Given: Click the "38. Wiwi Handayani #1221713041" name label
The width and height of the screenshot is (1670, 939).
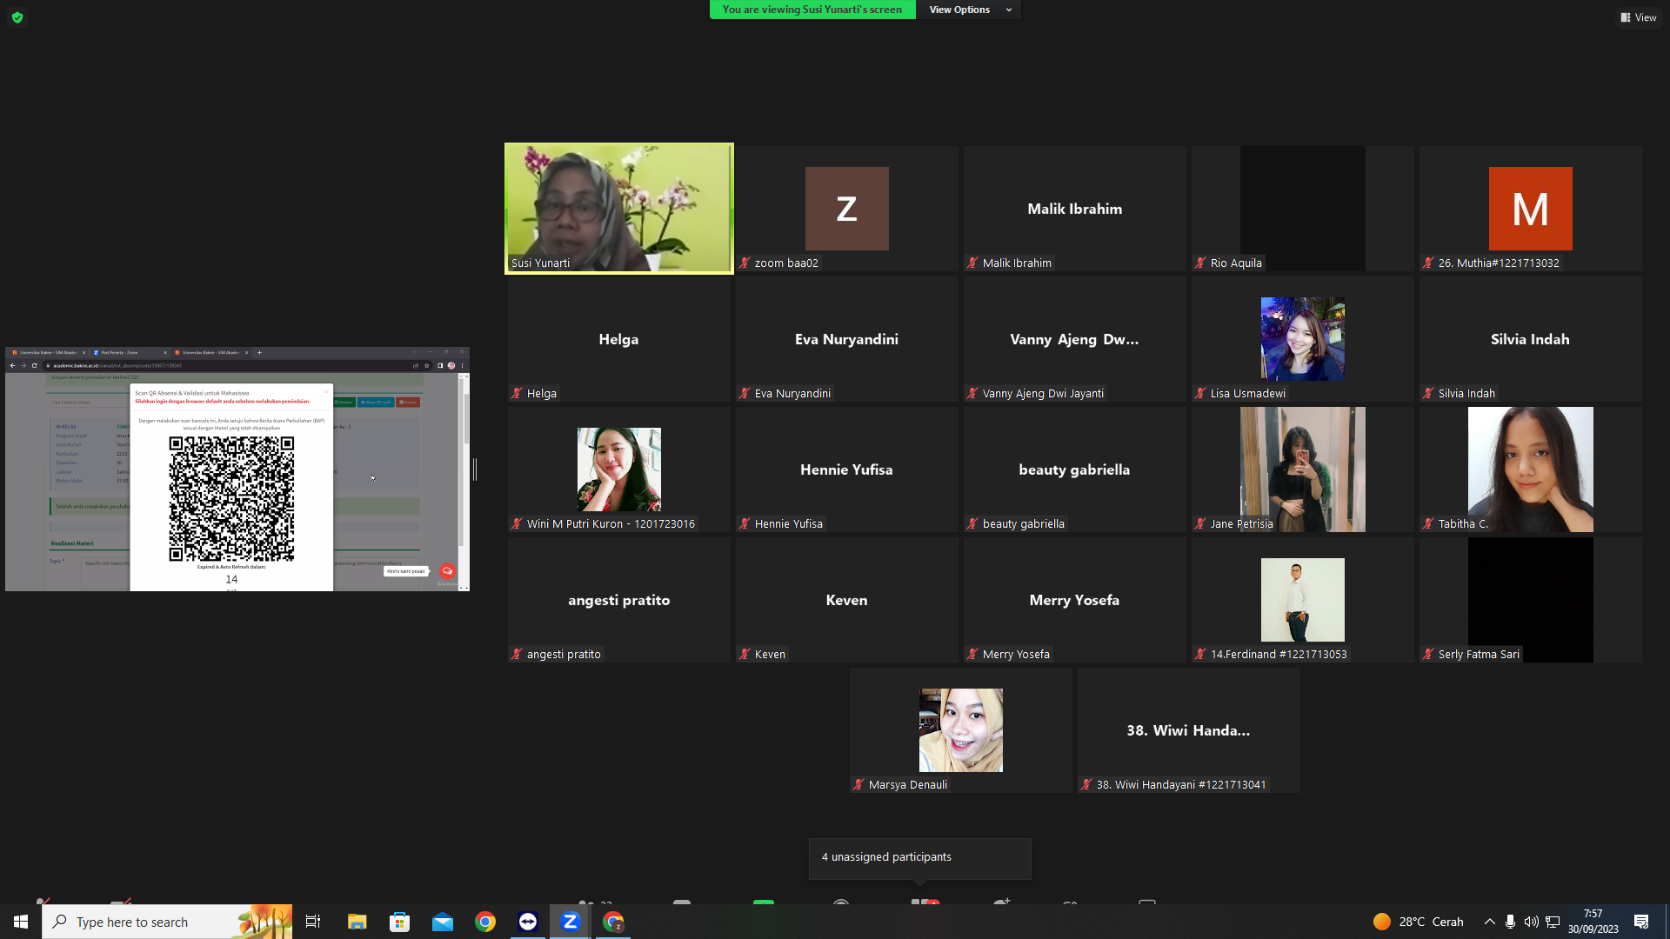Looking at the screenshot, I should tap(1181, 784).
